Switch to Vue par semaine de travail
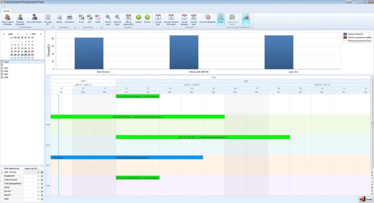This screenshot has height=203, width=374. point(171,19)
